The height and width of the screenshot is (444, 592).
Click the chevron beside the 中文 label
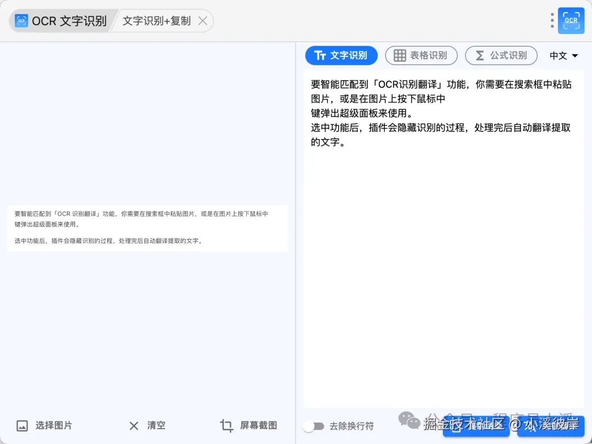point(575,55)
